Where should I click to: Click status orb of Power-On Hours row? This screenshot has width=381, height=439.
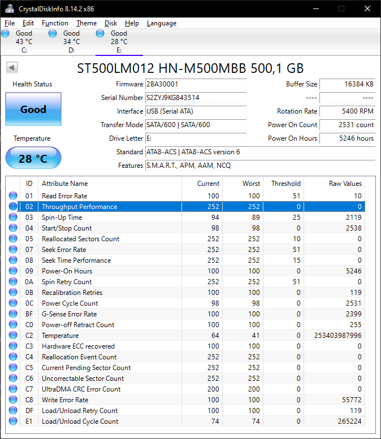(13, 271)
